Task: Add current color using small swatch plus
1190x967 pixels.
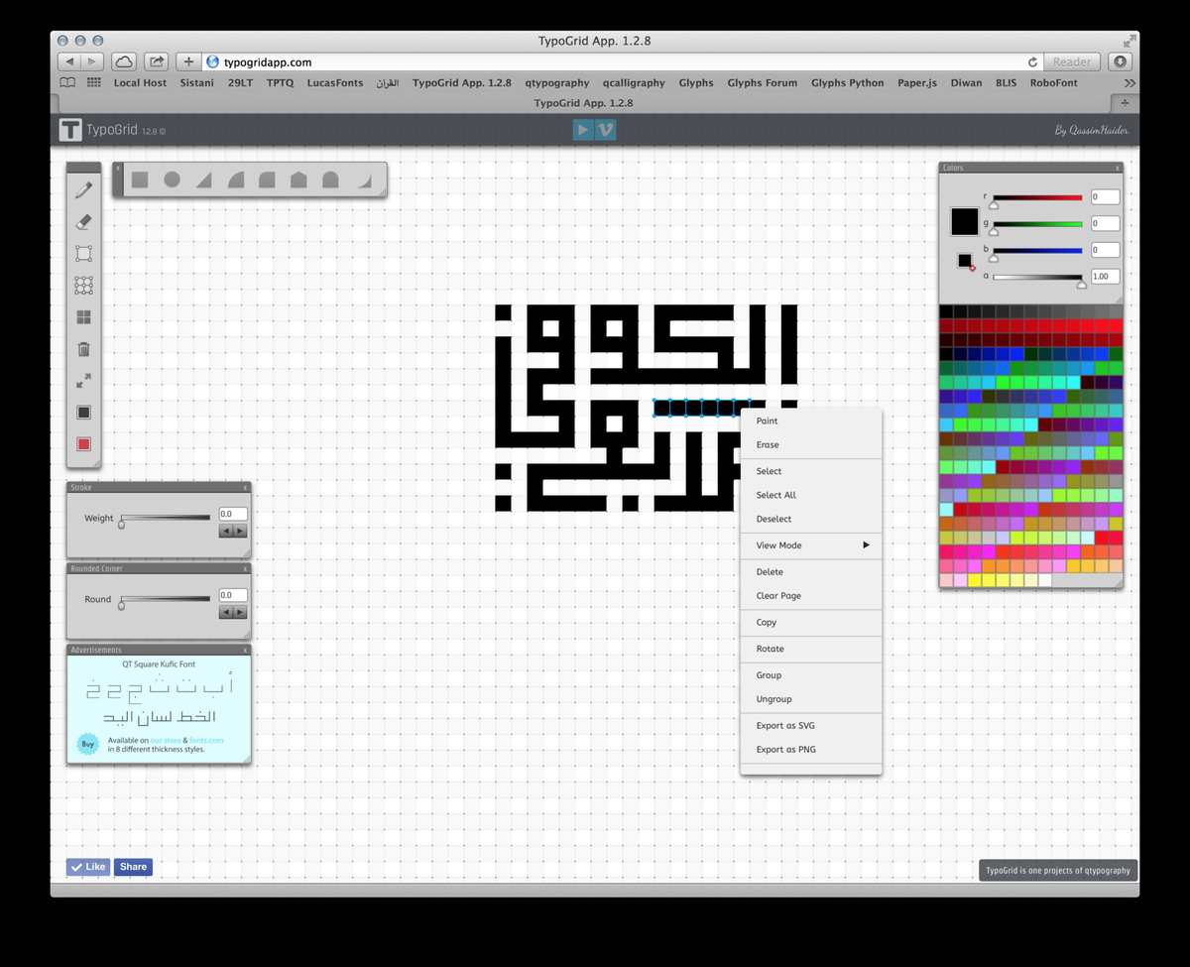Action: [966, 262]
